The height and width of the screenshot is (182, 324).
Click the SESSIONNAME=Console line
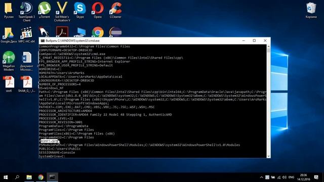(57, 153)
